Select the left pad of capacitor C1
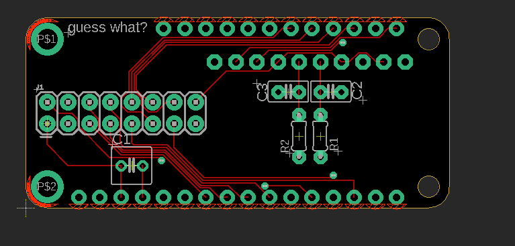Viewport: 515px width, 246px height. click(x=121, y=166)
